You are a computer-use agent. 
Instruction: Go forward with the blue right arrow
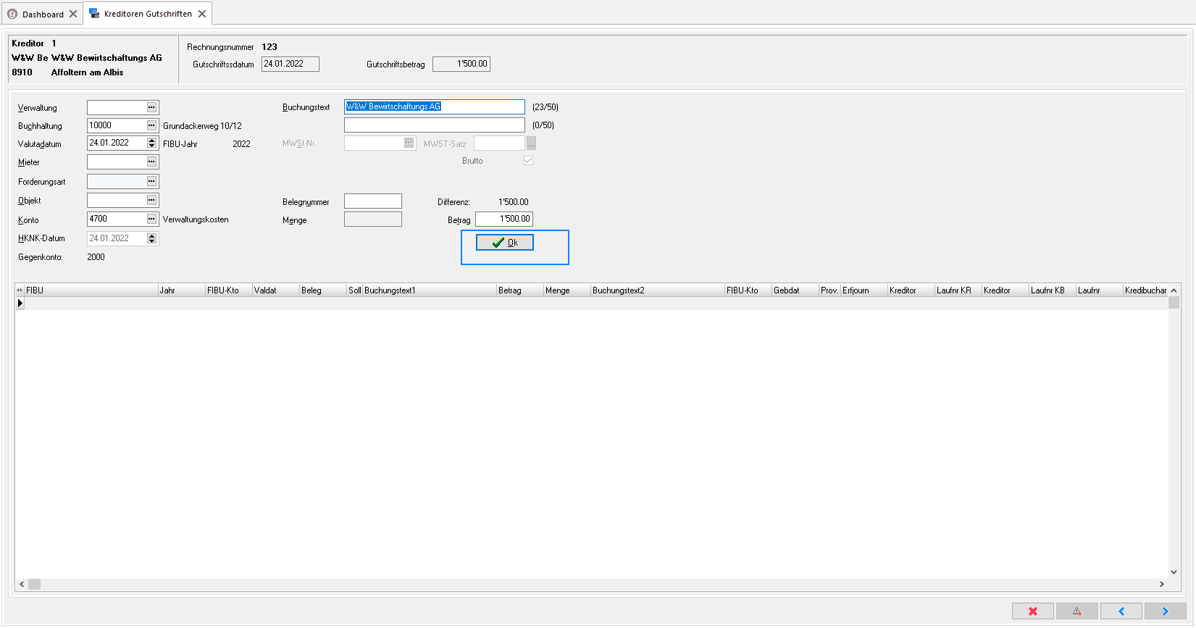(x=1166, y=611)
